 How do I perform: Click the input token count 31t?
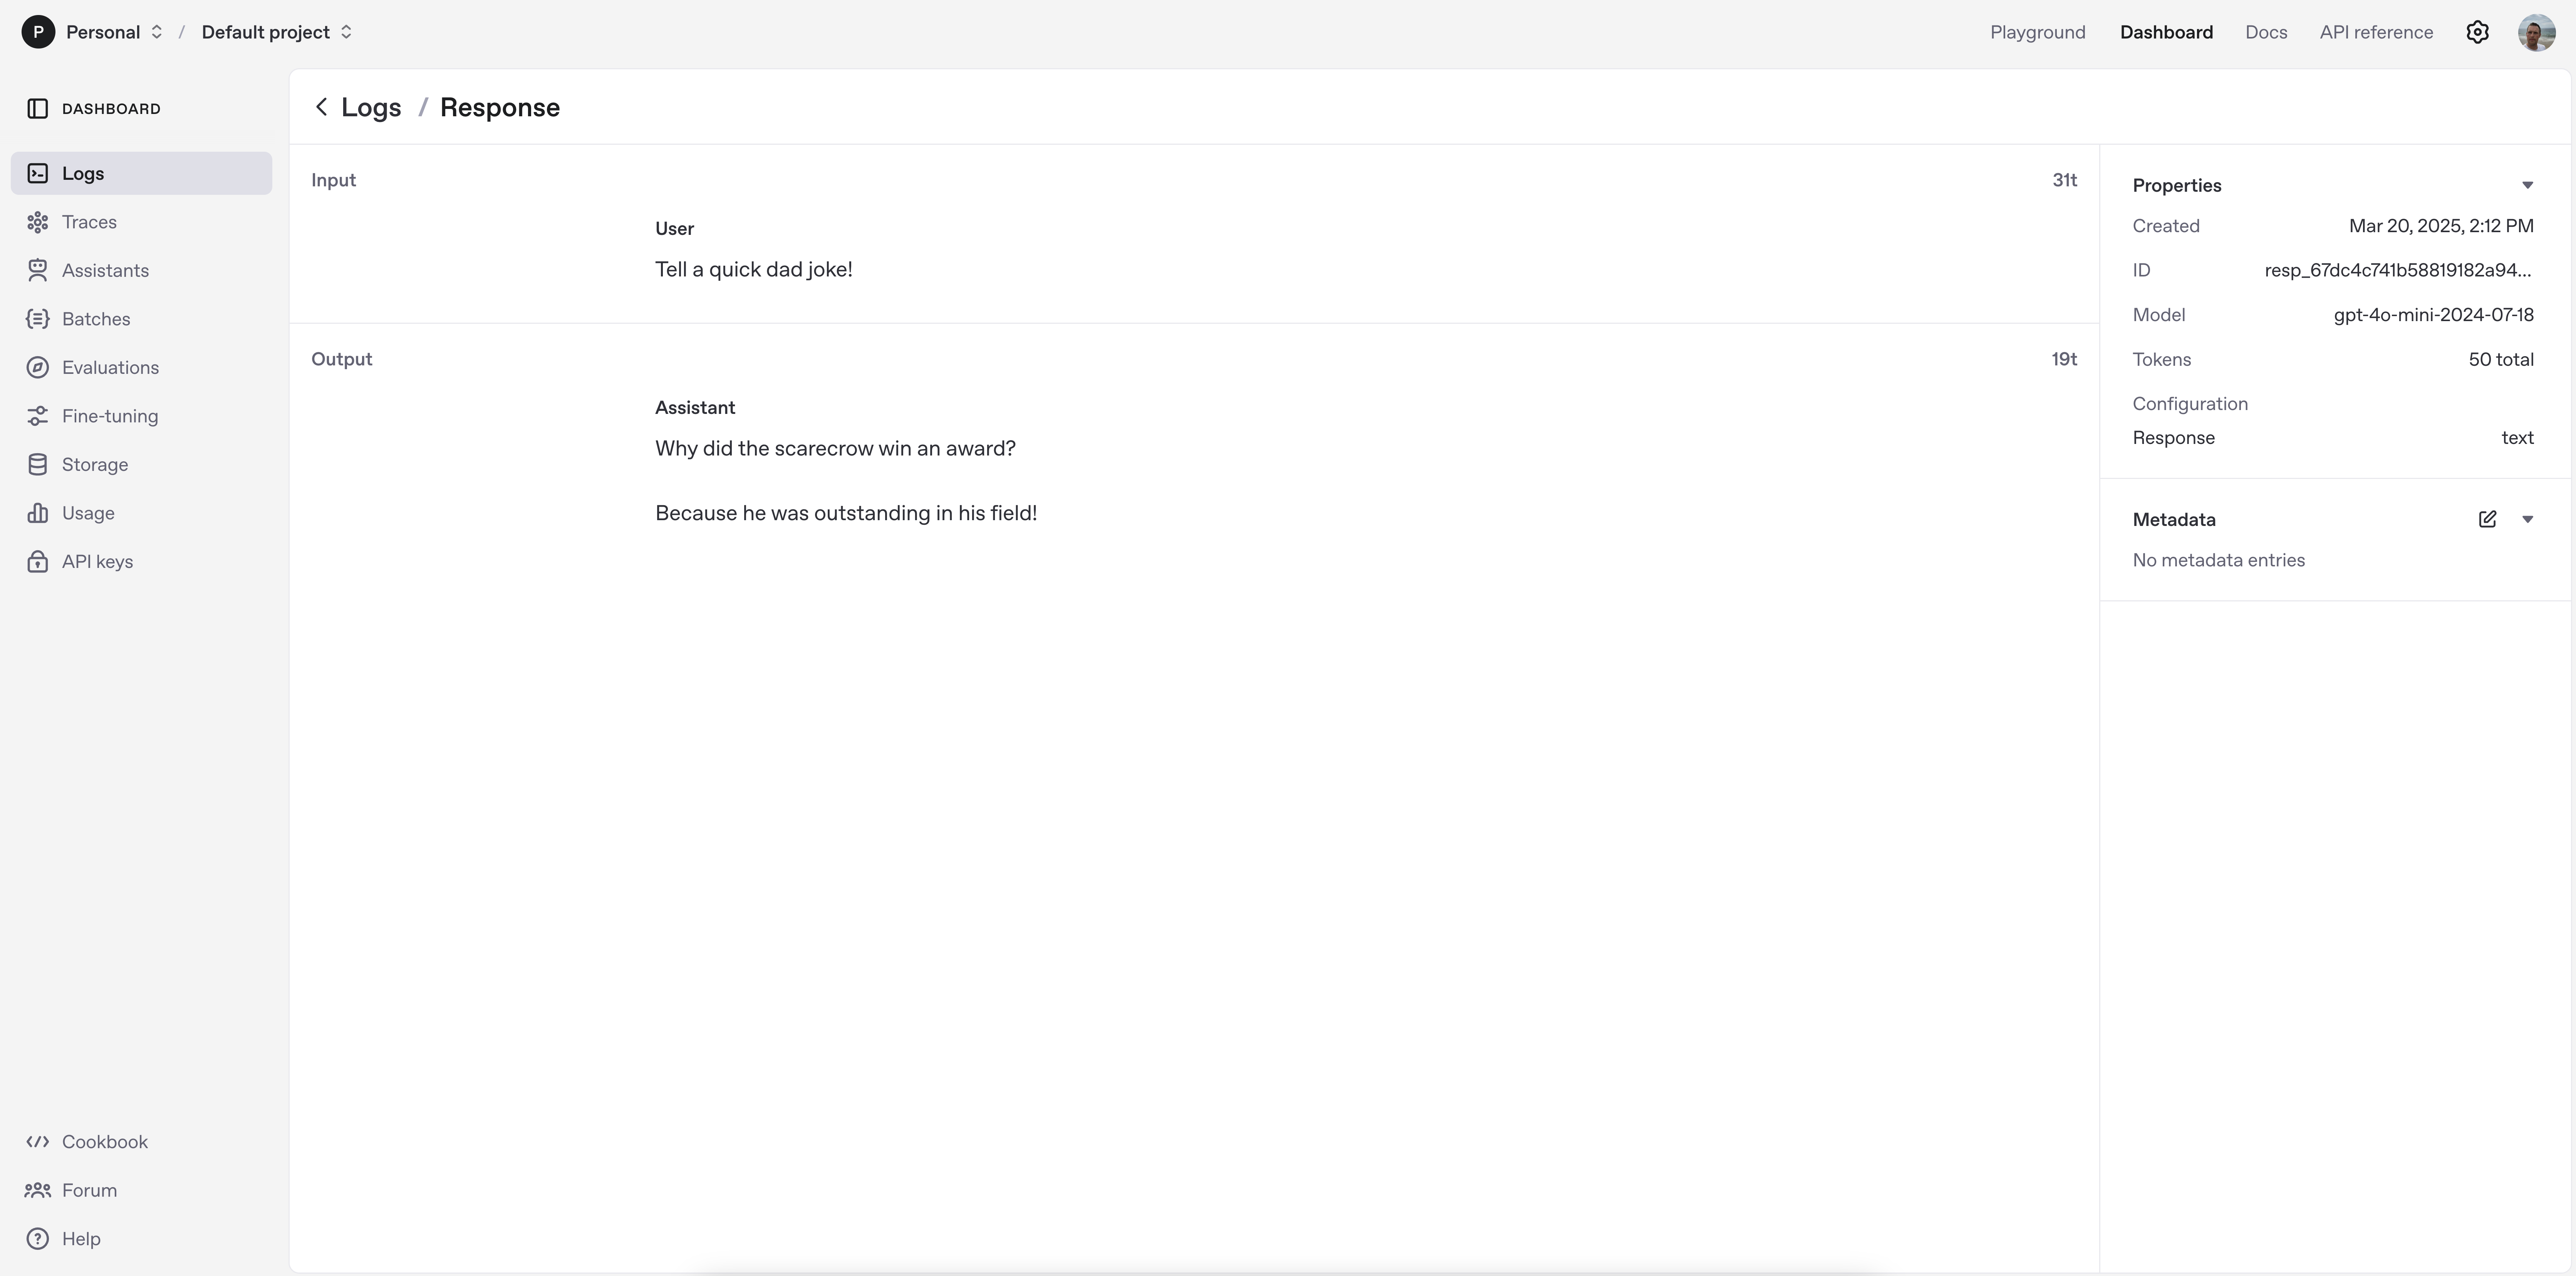coord(2064,180)
